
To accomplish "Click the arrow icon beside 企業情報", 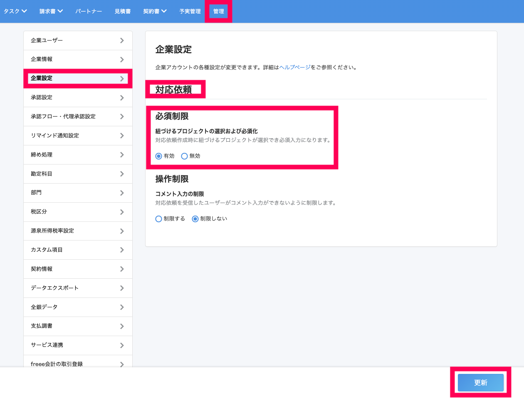I will 122,59.
